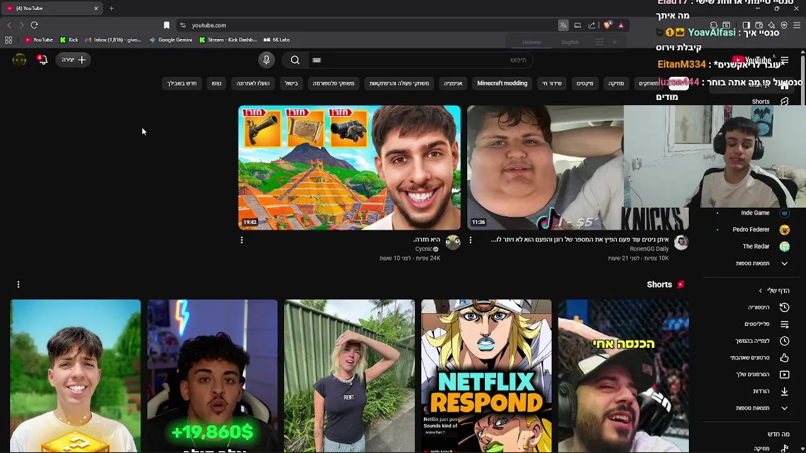Bookmark this page via address bar icon
Screen dimensions: 806x453
[166, 25]
